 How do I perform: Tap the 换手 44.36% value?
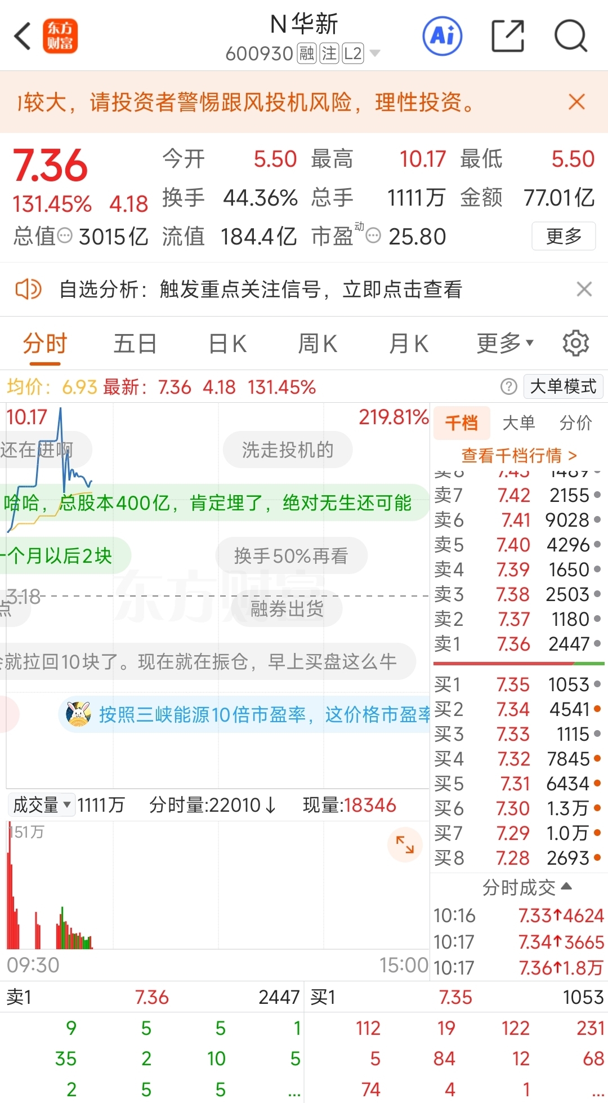tap(260, 198)
